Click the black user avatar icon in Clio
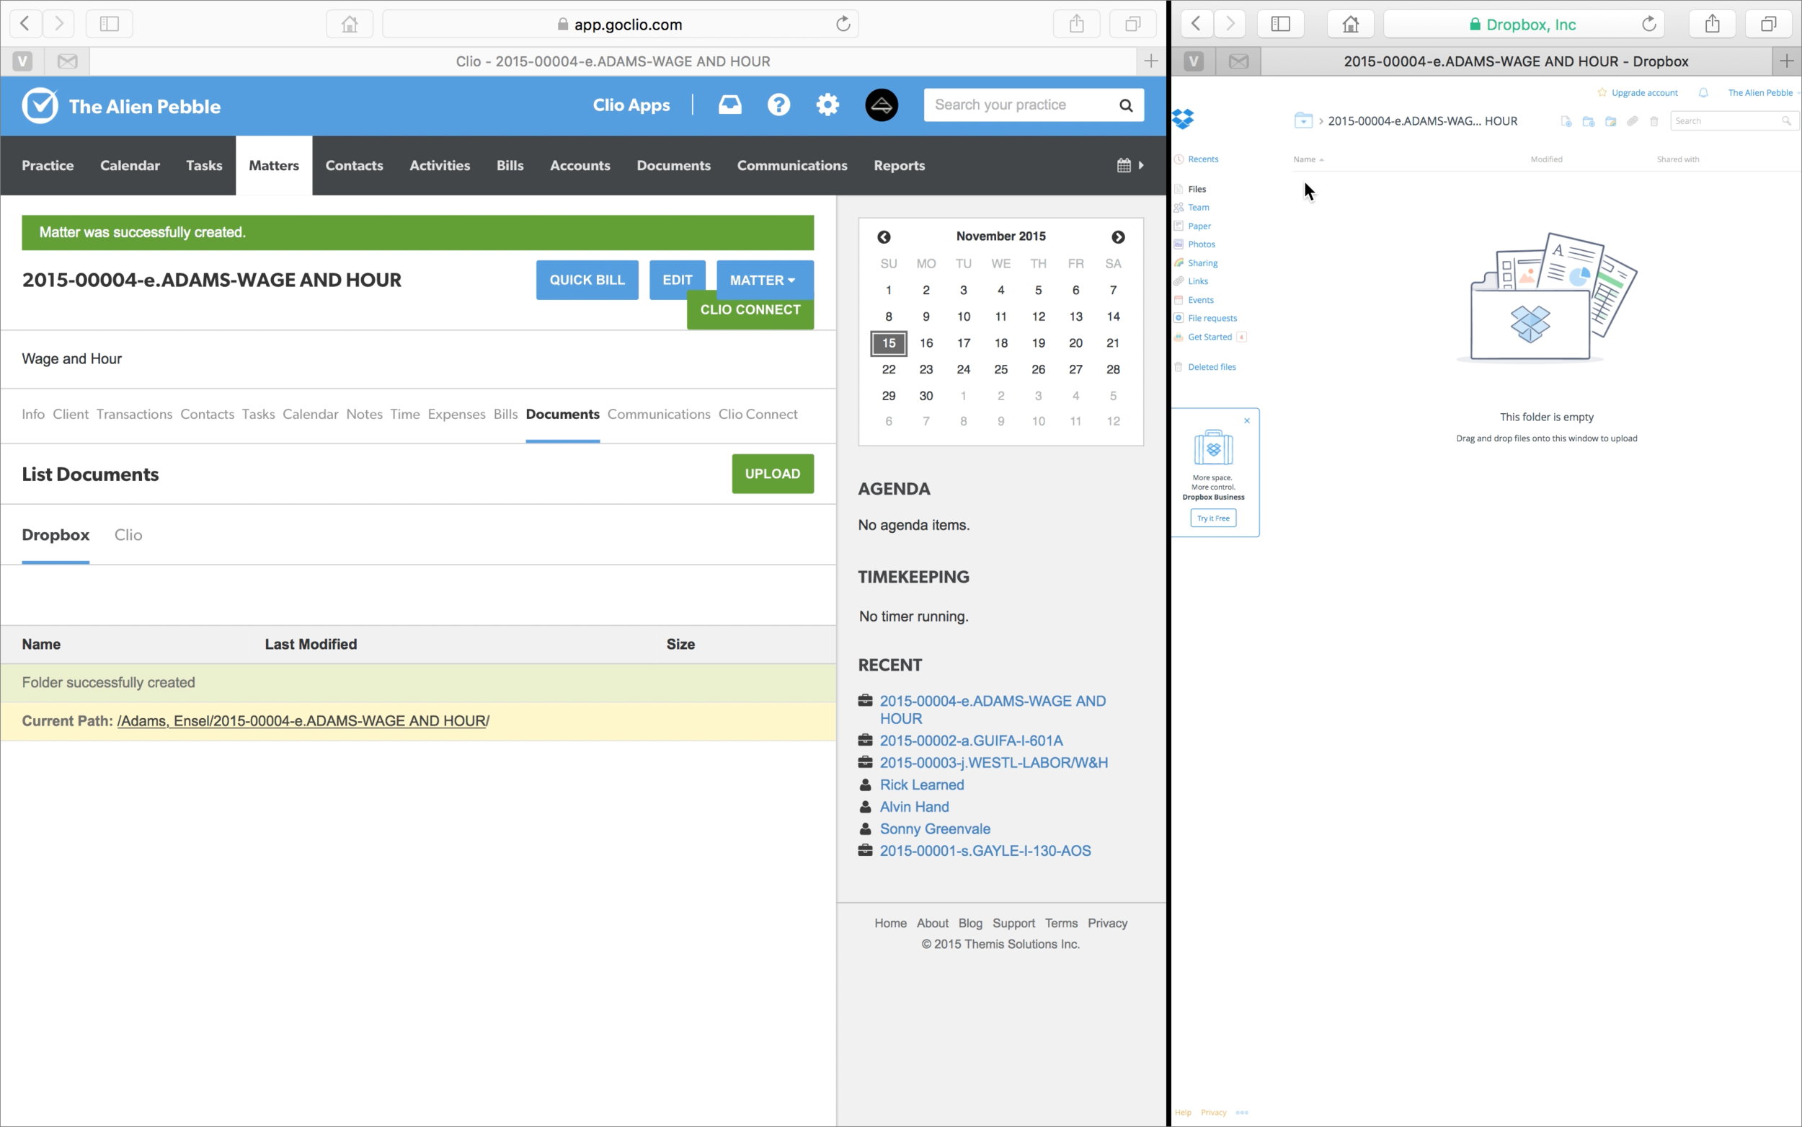1802x1127 pixels. 882,105
